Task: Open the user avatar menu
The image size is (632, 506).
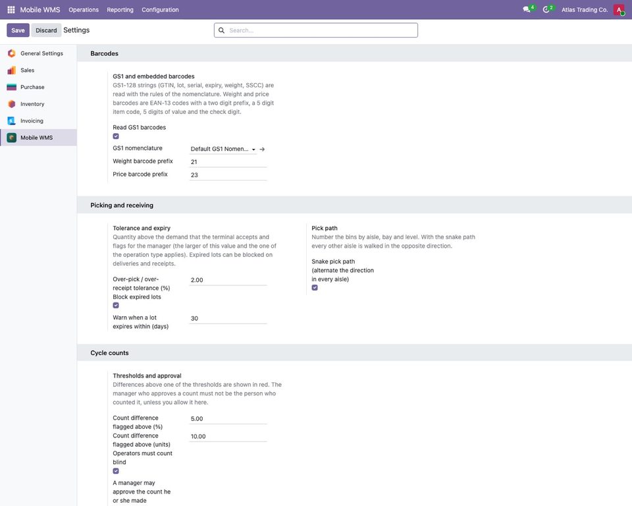Action: (619, 10)
